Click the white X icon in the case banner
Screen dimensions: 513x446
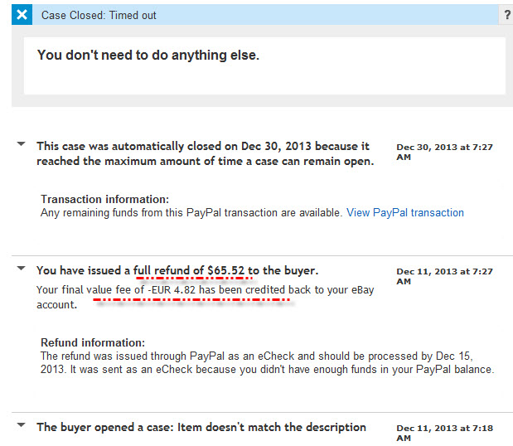point(22,15)
